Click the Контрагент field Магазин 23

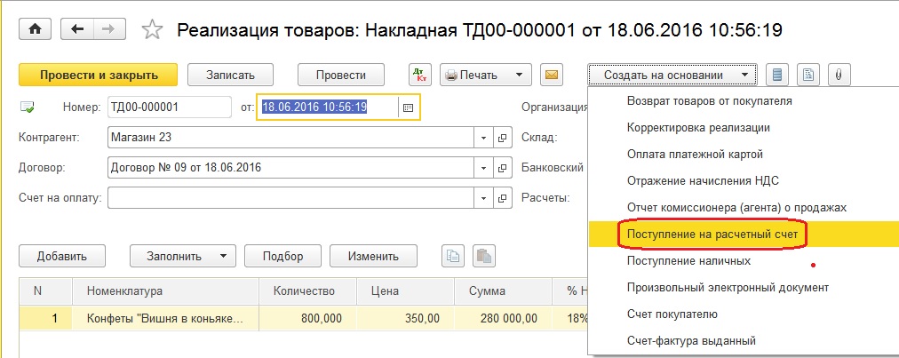click(x=290, y=138)
